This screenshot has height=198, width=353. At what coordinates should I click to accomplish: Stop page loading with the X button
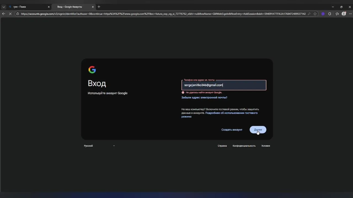pyautogui.click(x=10, y=14)
